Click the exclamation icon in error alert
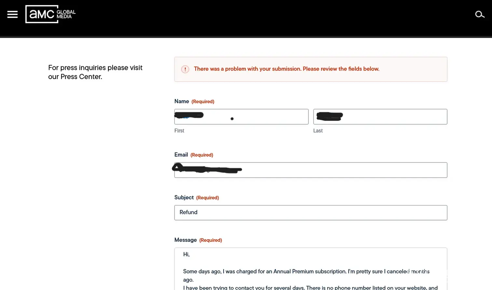This screenshot has height=290, width=492. (185, 69)
